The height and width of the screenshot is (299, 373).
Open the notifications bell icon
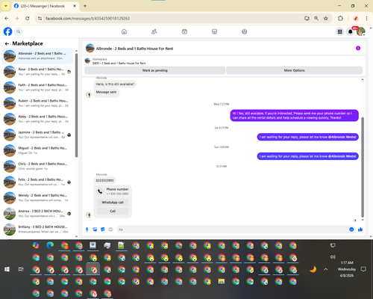(x=350, y=31)
